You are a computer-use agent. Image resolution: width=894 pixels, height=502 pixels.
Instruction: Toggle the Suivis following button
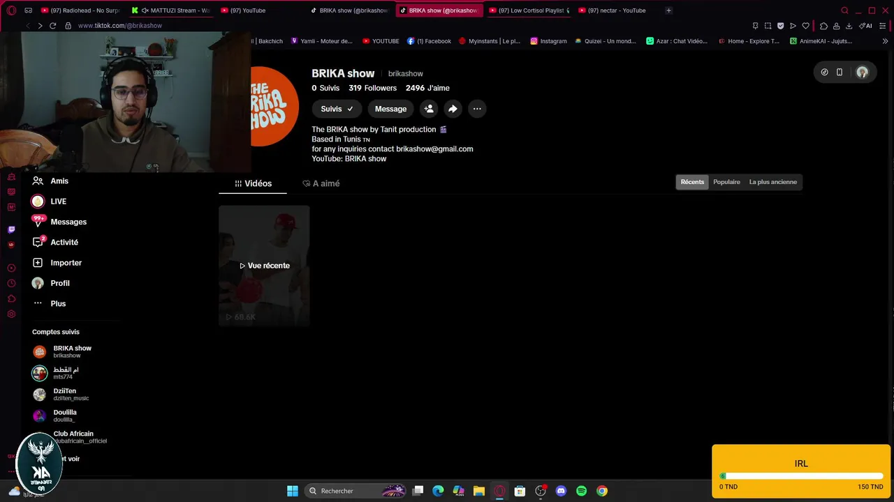(x=337, y=109)
